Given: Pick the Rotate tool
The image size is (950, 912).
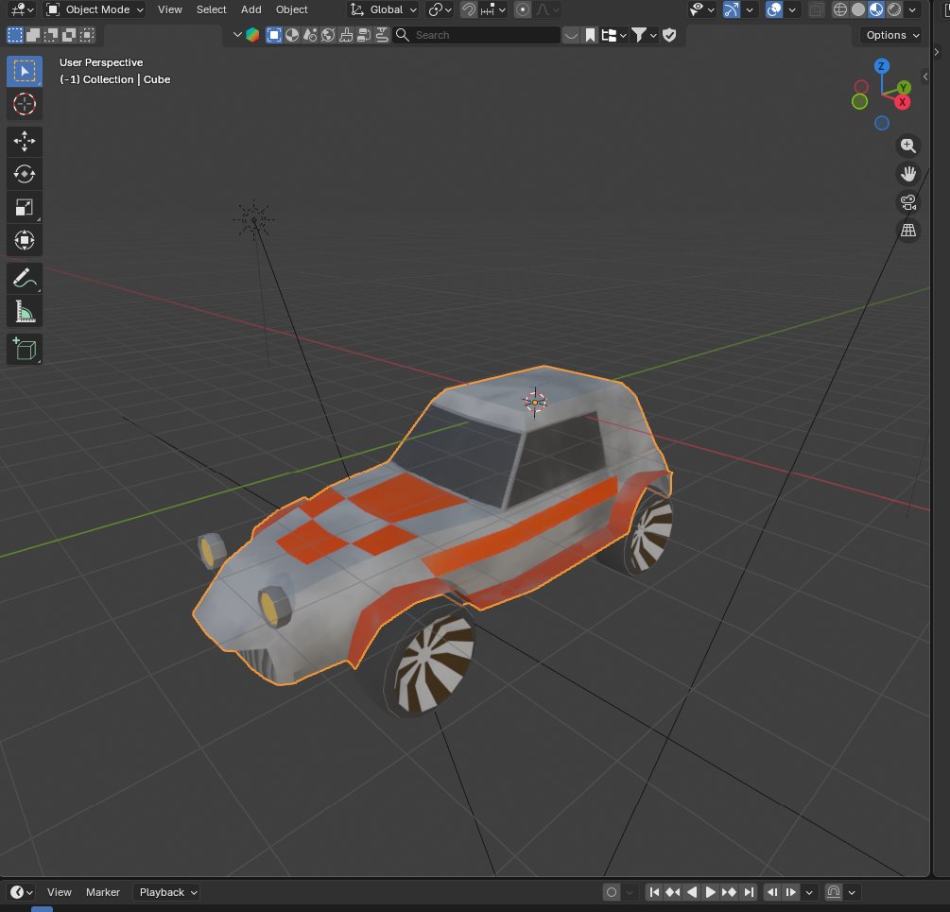Looking at the screenshot, I should pos(25,174).
